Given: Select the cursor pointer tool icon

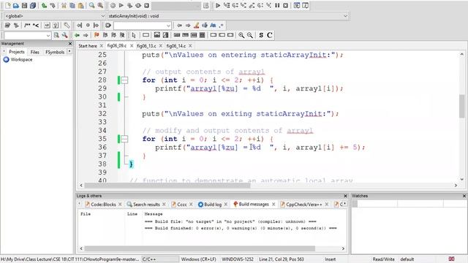Looking at the screenshot, I should tap(133, 35).
